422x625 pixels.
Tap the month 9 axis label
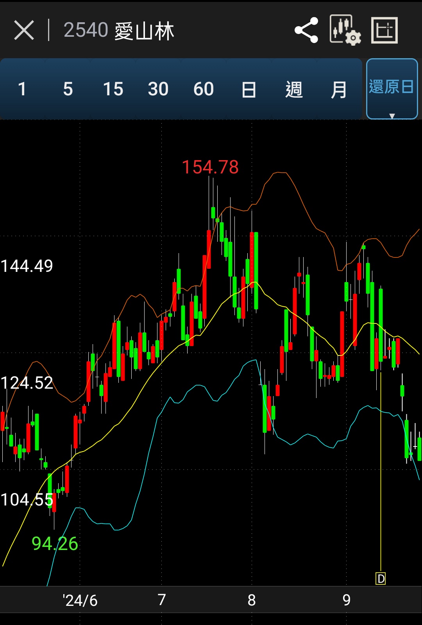click(347, 600)
